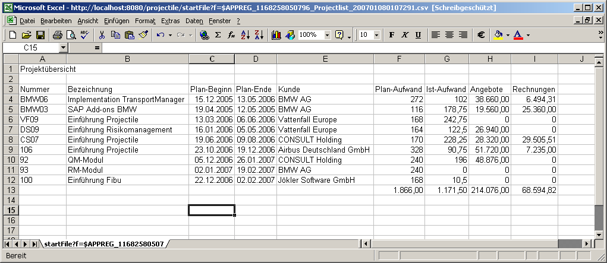Toggle italic K formatting
This screenshot has height=263, width=607.
click(x=405, y=35)
